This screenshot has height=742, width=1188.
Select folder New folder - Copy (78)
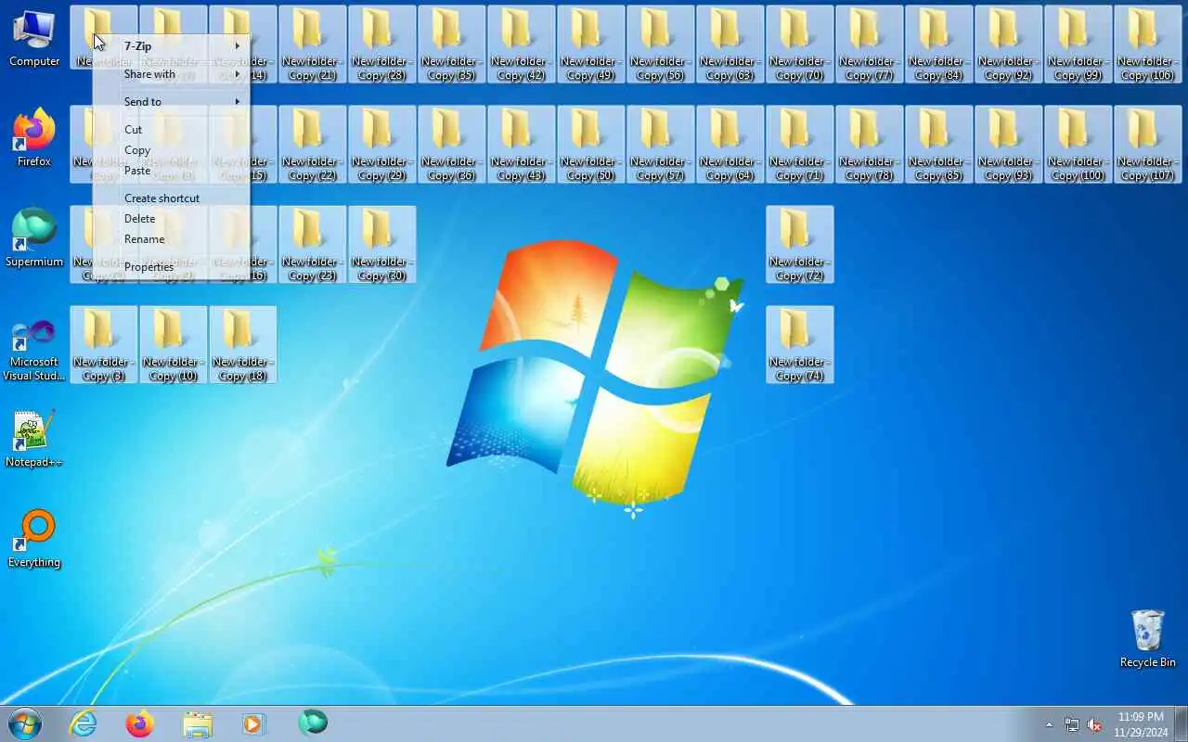point(870,145)
